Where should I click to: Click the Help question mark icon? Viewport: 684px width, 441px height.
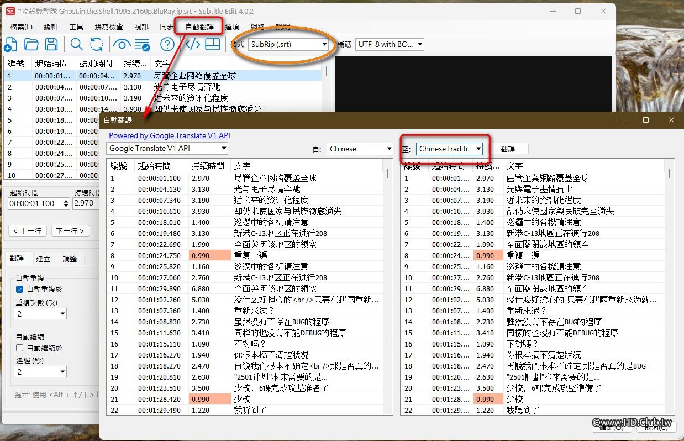[167, 45]
